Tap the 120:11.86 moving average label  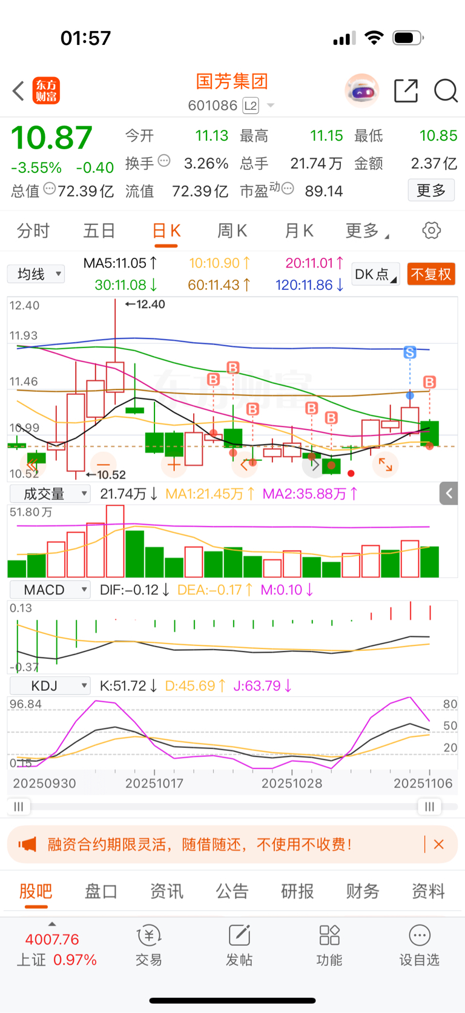(310, 285)
